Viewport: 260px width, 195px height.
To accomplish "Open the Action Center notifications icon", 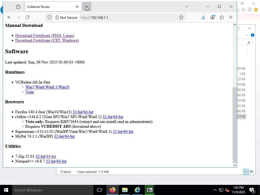I will coord(252,190).
